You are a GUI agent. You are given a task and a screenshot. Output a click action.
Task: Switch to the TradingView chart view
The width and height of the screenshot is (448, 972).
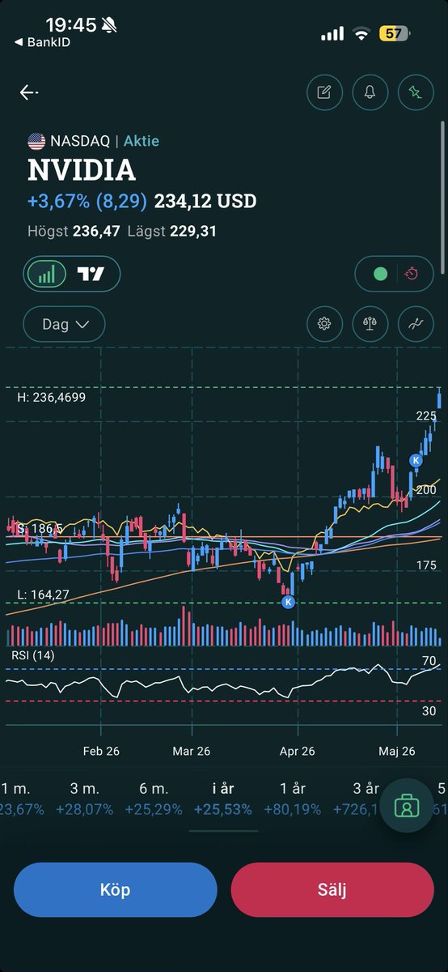point(91,274)
